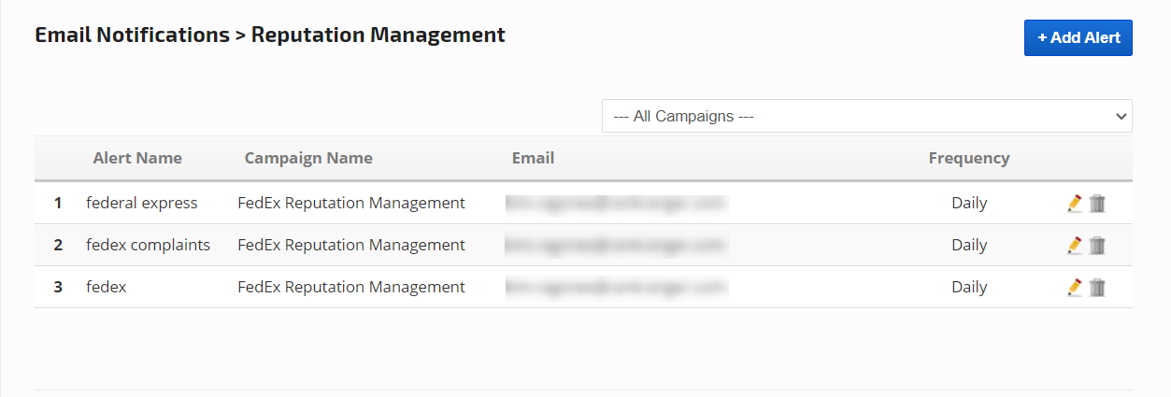Edit the federal express alert pencil icon
This screenshot has height=397, width=1171.
pos(1075,203)
